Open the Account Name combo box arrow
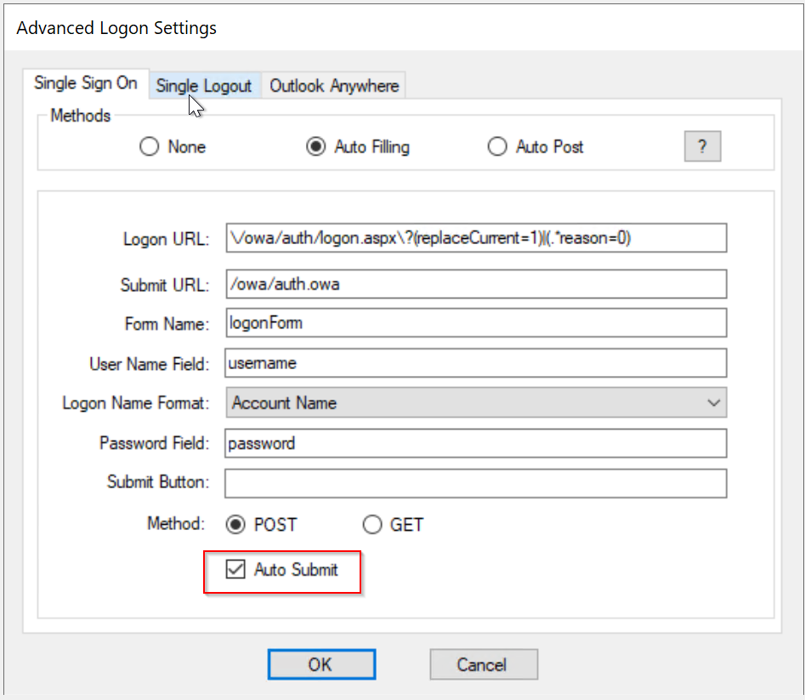Viewport: 805px width, 700px height. tap(714, 403)
